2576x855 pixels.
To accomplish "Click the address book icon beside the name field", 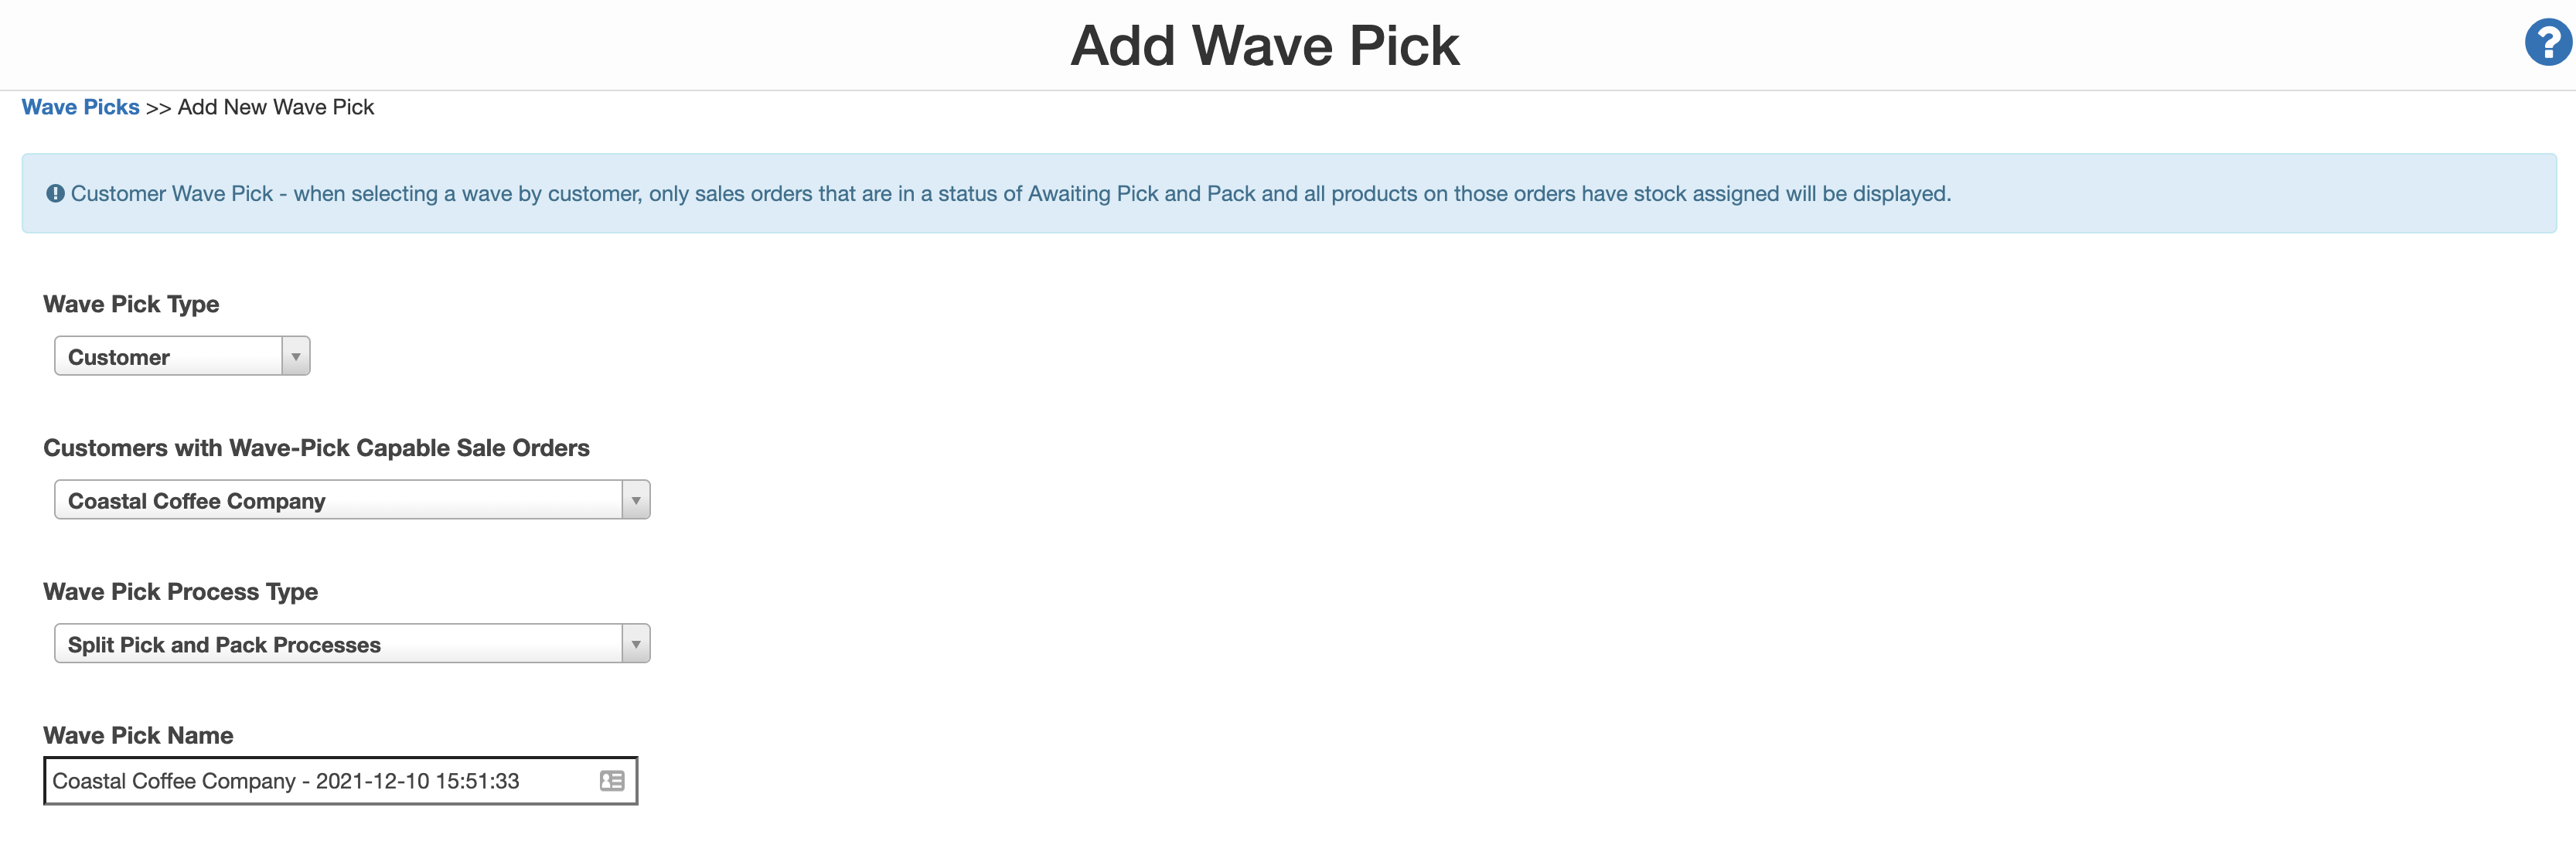I will pyautogui.click(x=611, y=781).
